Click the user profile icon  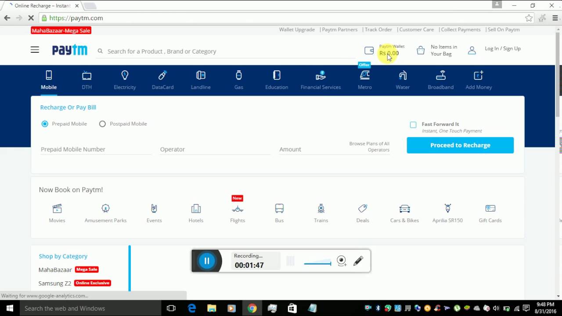click(x=472, y=50)
